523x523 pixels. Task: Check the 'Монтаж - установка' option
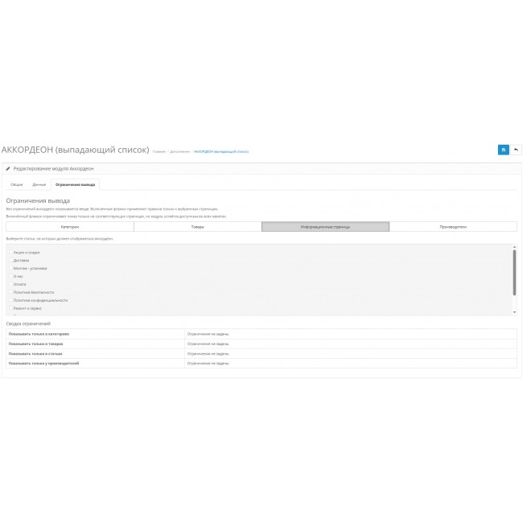click(x=10, y=268)
